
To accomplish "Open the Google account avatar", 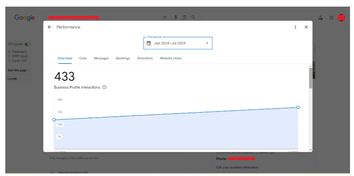I will click(341, 18).
